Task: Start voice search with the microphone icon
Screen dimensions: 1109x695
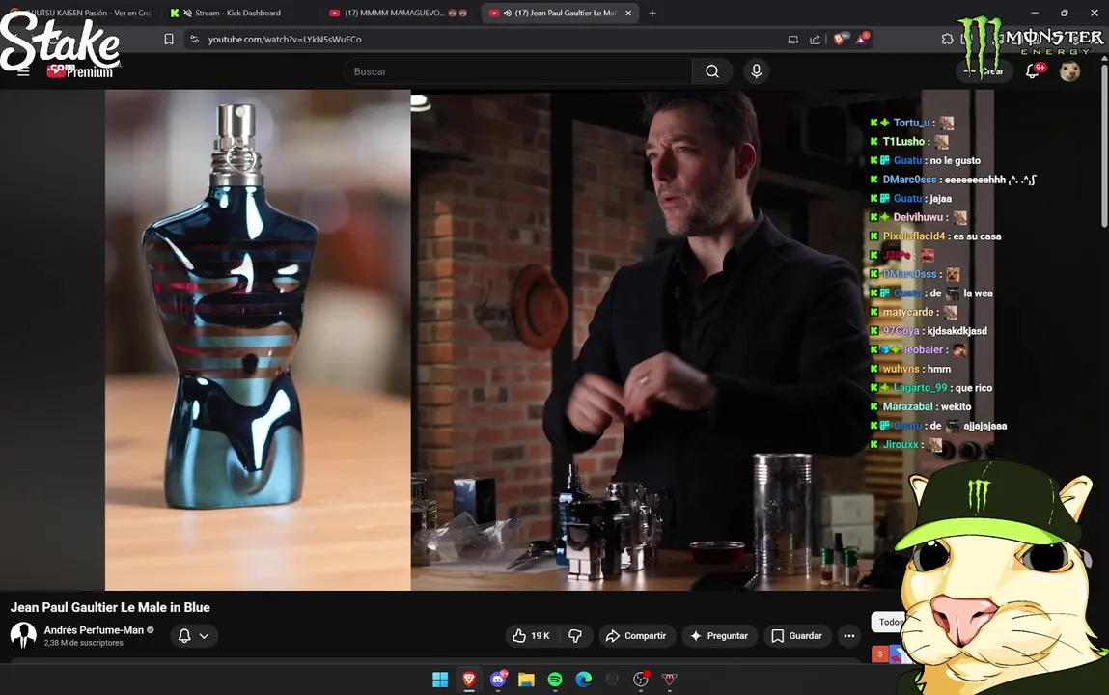Action: 756,71
